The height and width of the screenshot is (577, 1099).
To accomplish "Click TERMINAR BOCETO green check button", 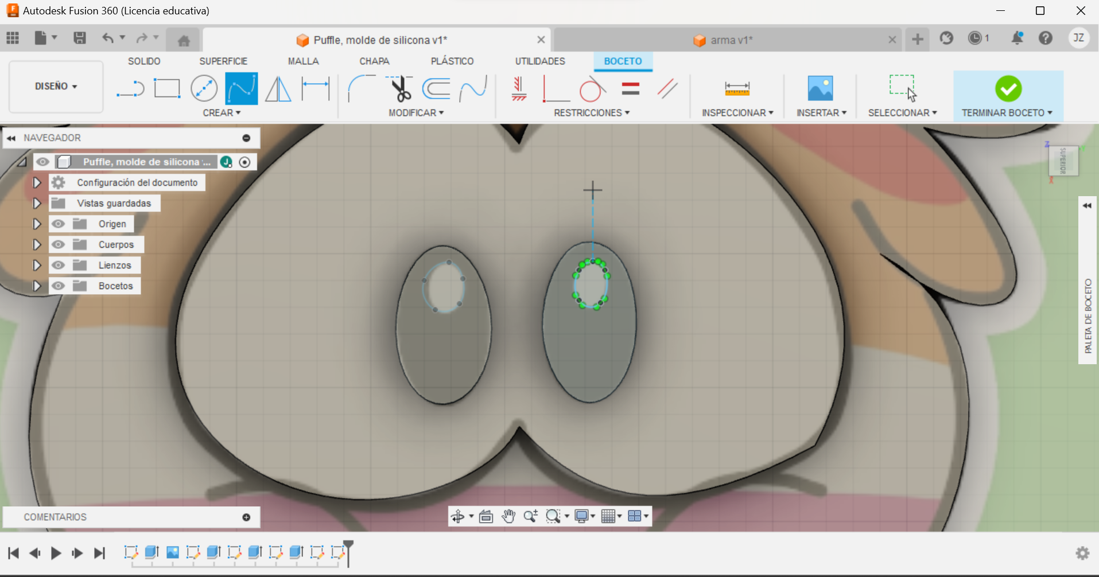I will 1008,89.
